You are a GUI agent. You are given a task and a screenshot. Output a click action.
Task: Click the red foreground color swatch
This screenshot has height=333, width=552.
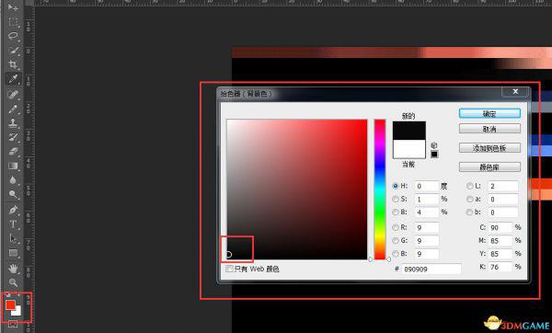pos(10,304)
